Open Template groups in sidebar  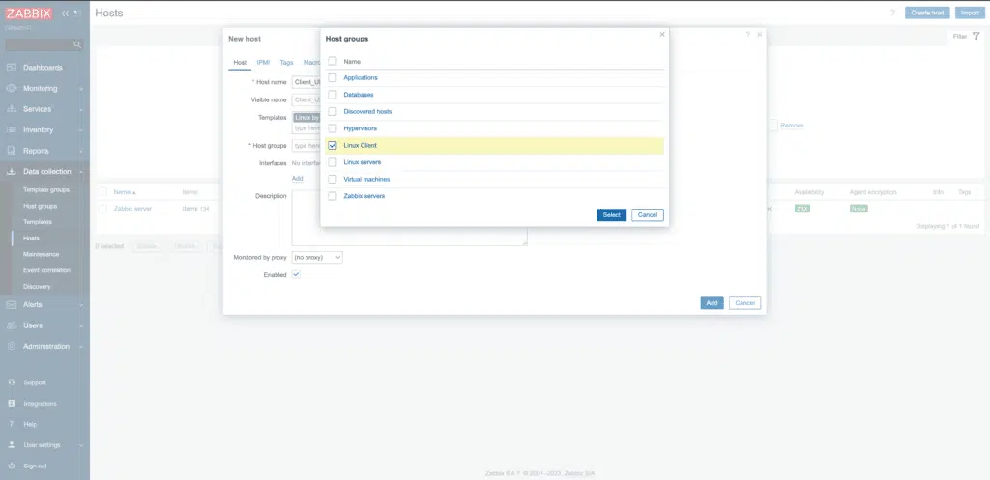[x=46, y=190]
